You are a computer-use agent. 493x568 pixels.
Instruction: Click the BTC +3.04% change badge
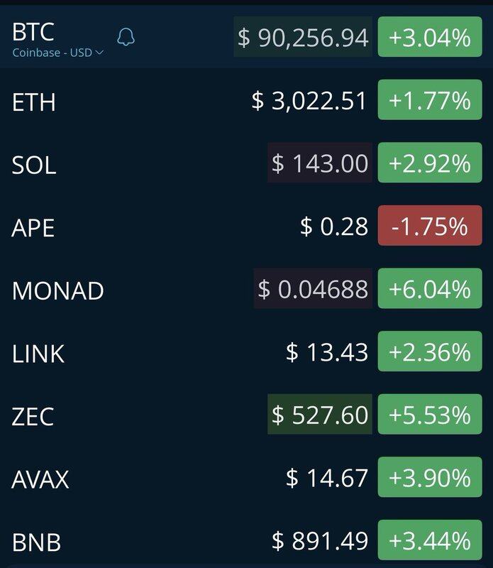click(x=429, y=38)
